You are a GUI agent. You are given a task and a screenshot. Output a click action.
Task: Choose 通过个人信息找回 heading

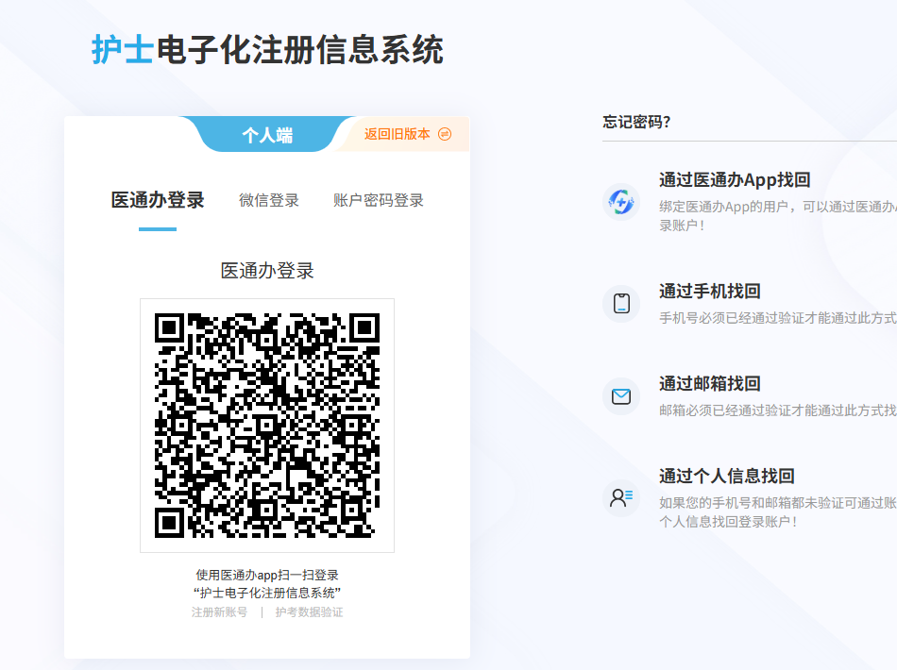727,477
